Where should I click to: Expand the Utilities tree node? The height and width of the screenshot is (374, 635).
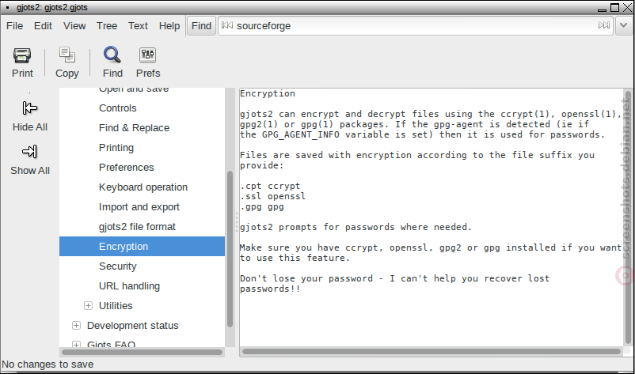pyautogui.click(x=88, y=306)
